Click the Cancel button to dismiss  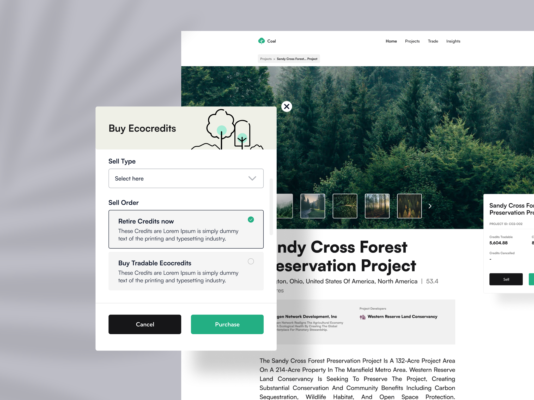click(x=145, y=324)
